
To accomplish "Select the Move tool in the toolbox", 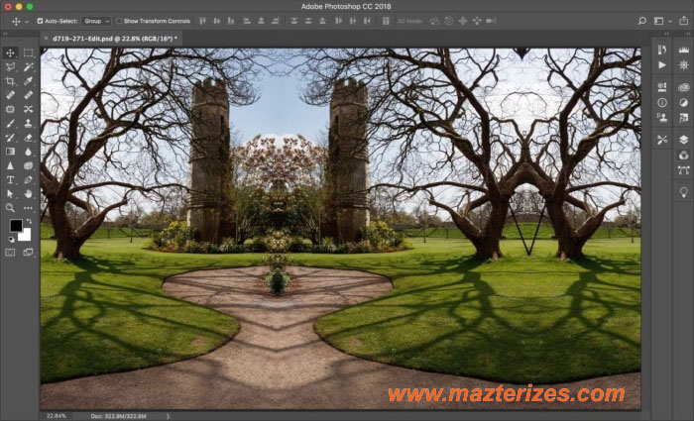I will pyautogui.click(x=10, y=53).
